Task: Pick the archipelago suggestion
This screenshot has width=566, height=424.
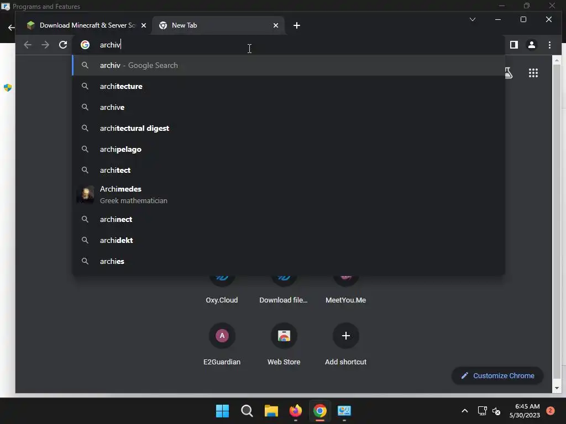Action: [x=289, y=149]
